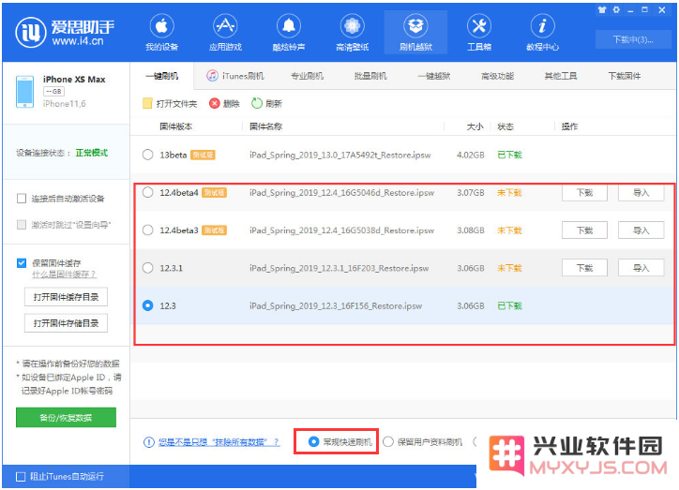Click iPad_Spring_2019_13.0_17A5492t_Restore.ipsw file name

339,155
